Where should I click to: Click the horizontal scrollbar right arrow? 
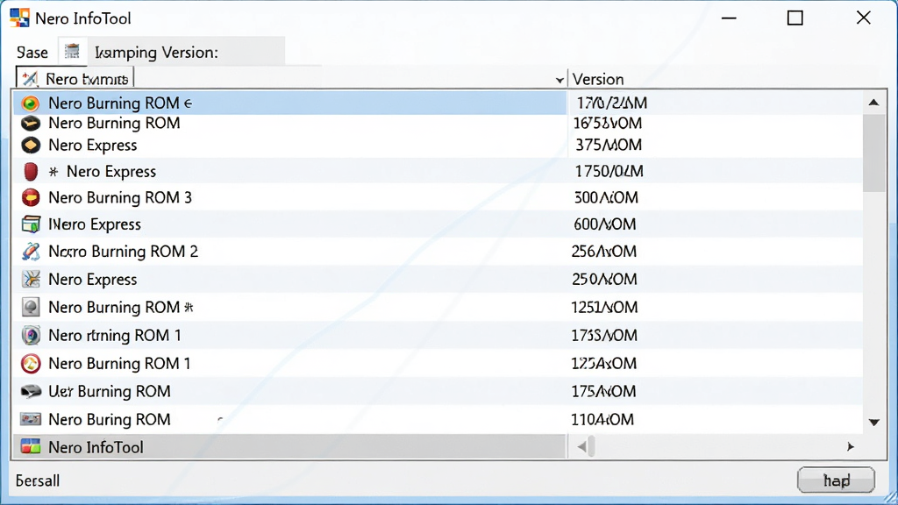coord(851,446)
